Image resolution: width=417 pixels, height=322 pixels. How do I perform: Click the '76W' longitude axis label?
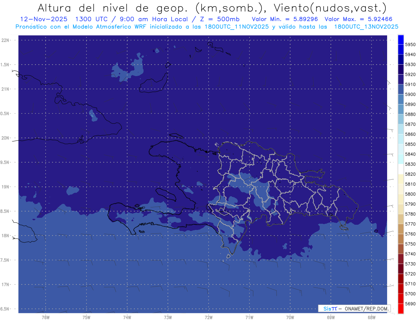46,317
